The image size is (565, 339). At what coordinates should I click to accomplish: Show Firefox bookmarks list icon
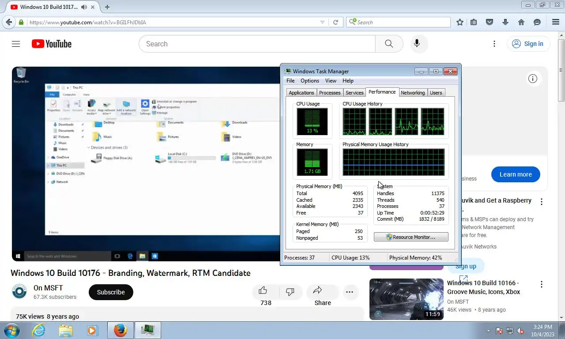point(474,22)
